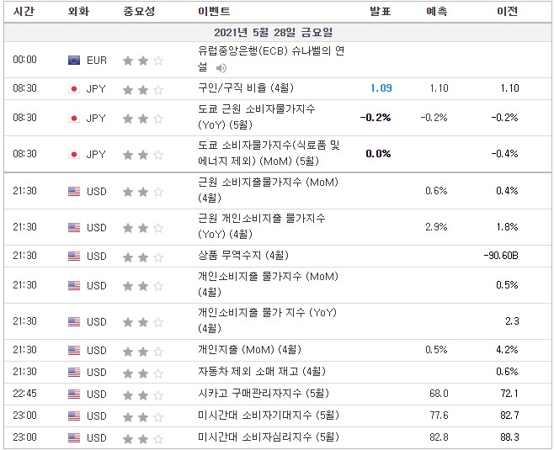Screen dimensions: 554x450
Task: Open the 구인/구직 비율 (4월) event
Action: pos(246,88)
